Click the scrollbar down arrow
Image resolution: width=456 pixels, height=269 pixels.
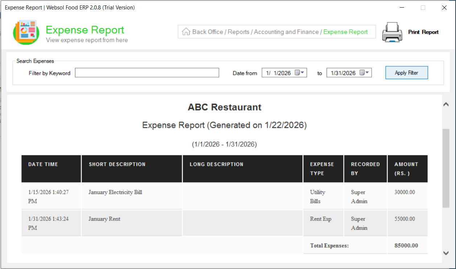[x=446, y=253]
